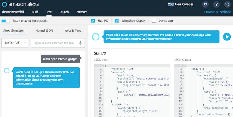Switch to the Build tab
The image size is (233, 117).
click(x=35, y=12)
